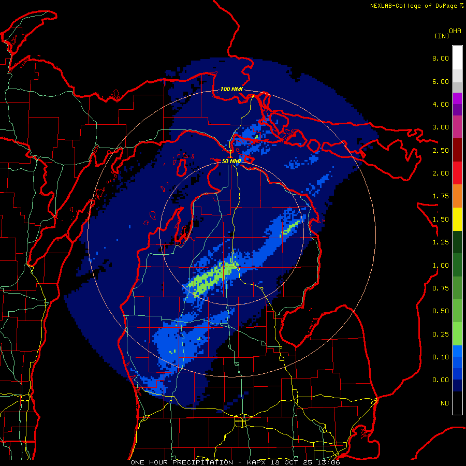Select the pink legend swatch near 3.00

coord(457,127)
